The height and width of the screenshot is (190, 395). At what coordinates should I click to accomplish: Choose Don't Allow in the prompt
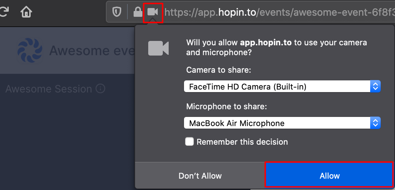(200, 176)
